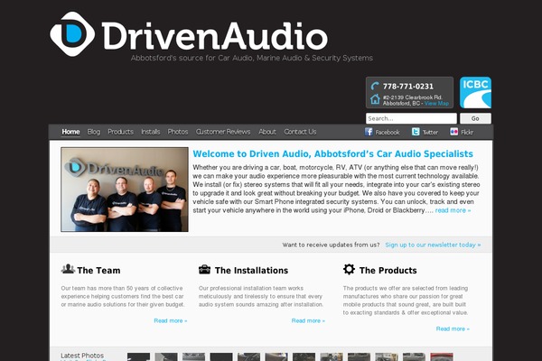
Task: Click the phone handset icon
Action: click(375, 86)
